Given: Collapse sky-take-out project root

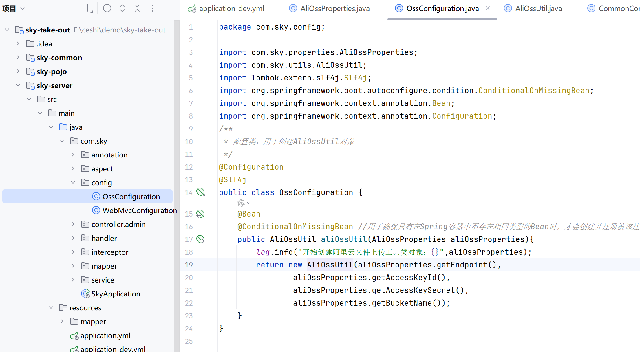Looking at the screenshot, I should (x=7, y=30).
